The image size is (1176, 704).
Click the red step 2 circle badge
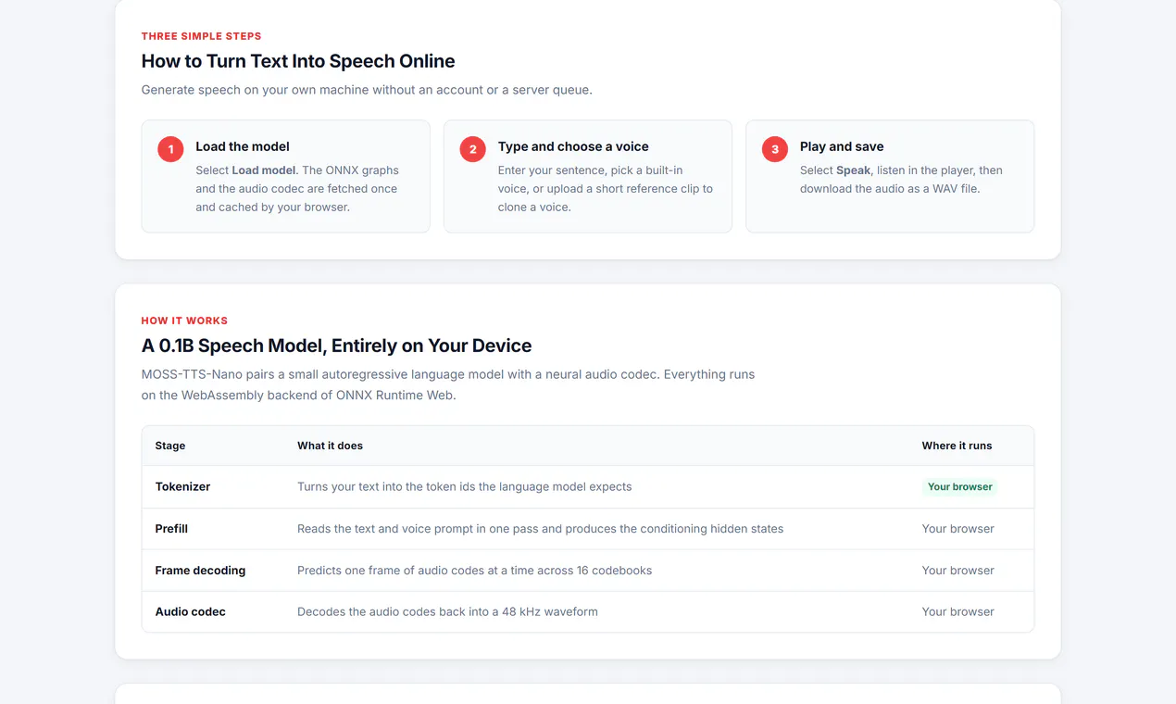pos(473,149)
